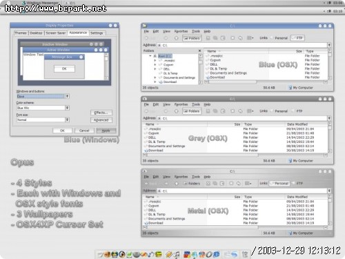Switch to Themes tab

pos(21,33)
